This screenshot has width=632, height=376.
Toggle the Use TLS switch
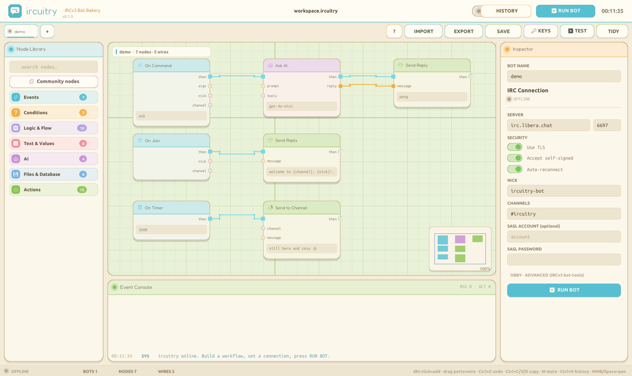click(x=515, y=147)
